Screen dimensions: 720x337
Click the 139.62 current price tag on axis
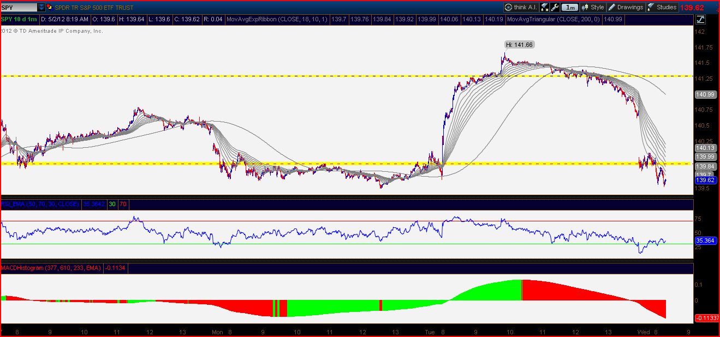[705, 180]
